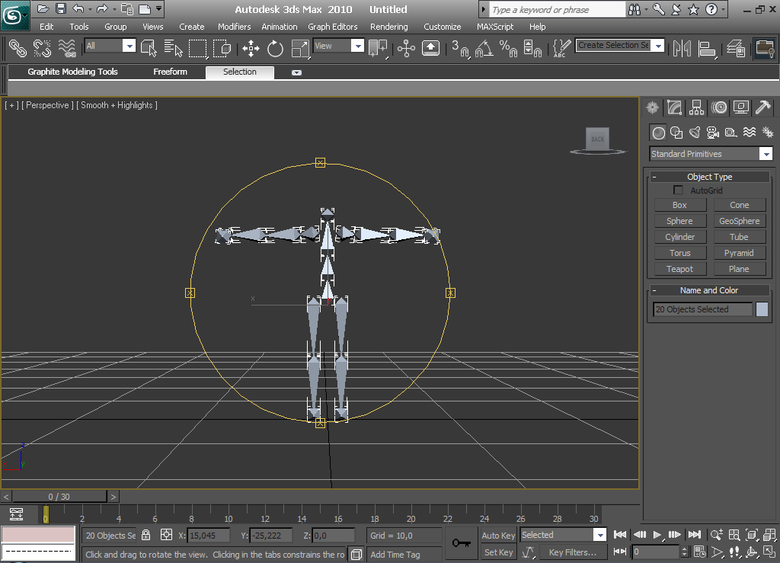Viewport: 780px width, 563px height.
Task: Click the Teapot primitive button
Action: pos(679,269)
